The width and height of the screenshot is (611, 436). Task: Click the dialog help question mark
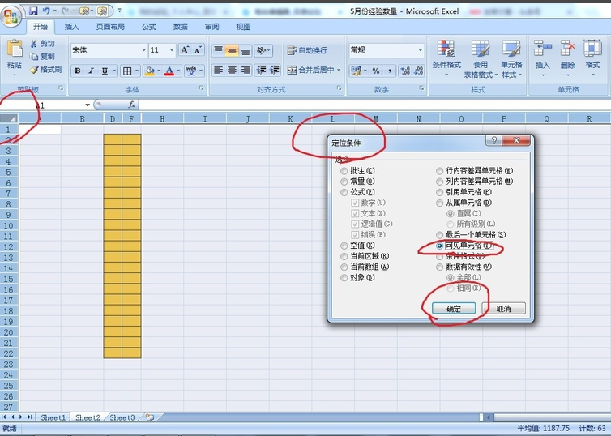494,141
